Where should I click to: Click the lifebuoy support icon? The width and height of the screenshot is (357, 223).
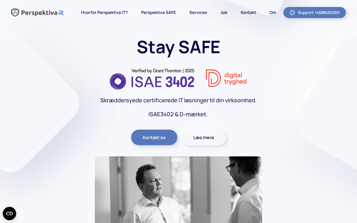tap(292, 13)
